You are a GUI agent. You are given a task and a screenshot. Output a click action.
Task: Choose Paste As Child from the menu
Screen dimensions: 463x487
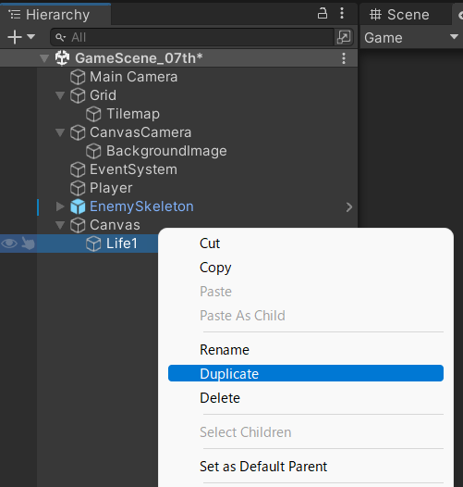click(x=242, y=316)
